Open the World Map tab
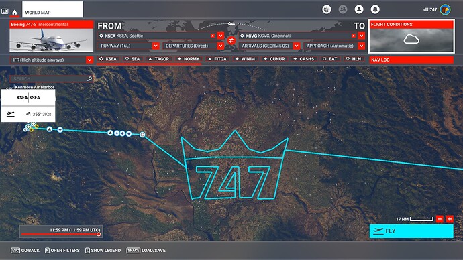Viewport: 463px width, 260px height. [x=52, y=9]
